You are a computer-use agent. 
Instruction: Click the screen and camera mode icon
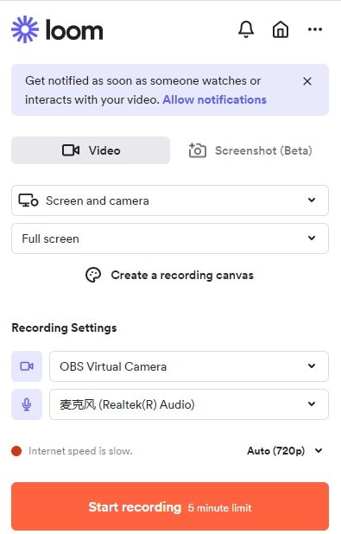tap(28, 200)
